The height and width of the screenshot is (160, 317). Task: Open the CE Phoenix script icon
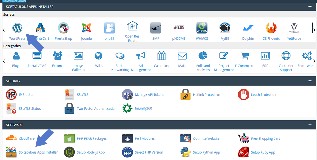click(x=271, y=28)
